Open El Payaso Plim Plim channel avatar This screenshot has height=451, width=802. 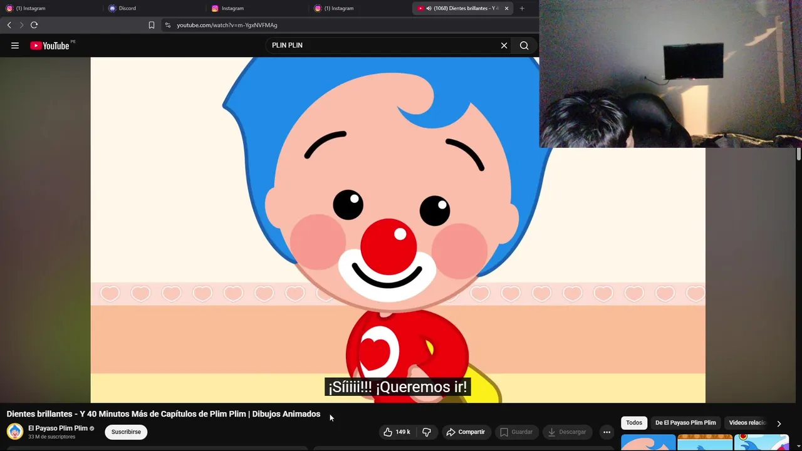click(x=14, y=432)
